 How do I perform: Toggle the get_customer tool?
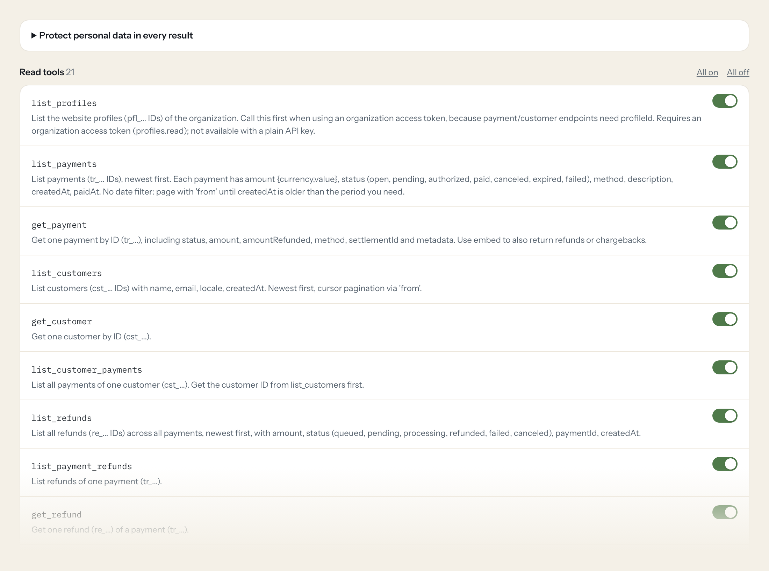(x=725, y=319)
